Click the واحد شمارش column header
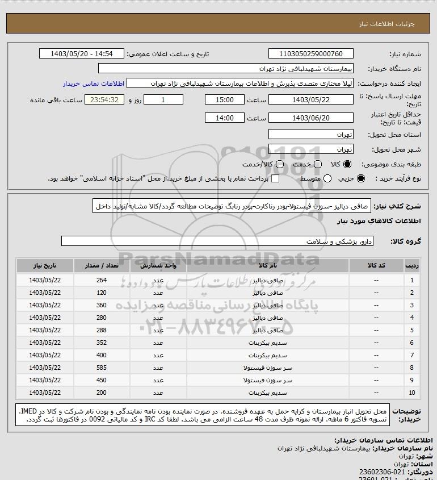Screen dimensions: 437x480 point(158,266)
